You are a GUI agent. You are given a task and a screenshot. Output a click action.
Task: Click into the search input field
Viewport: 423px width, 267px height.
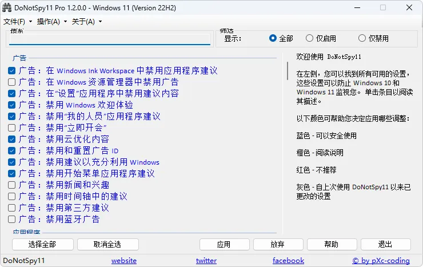(x=110, y=39)
